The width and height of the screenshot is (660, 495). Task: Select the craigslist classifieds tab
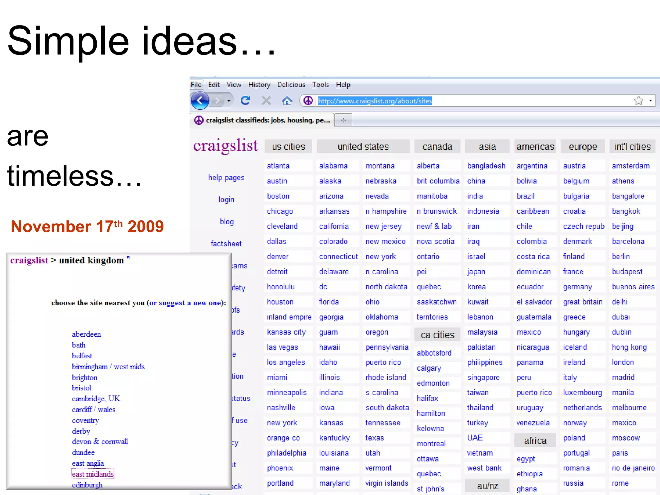tap(263, 120)
